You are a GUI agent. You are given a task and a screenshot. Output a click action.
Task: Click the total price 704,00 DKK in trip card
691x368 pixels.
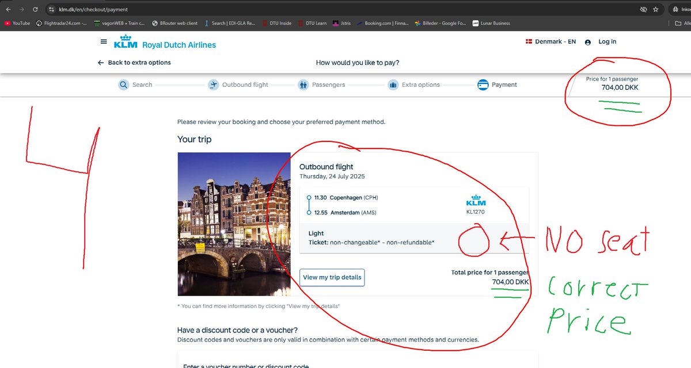[x=510, y=282]
